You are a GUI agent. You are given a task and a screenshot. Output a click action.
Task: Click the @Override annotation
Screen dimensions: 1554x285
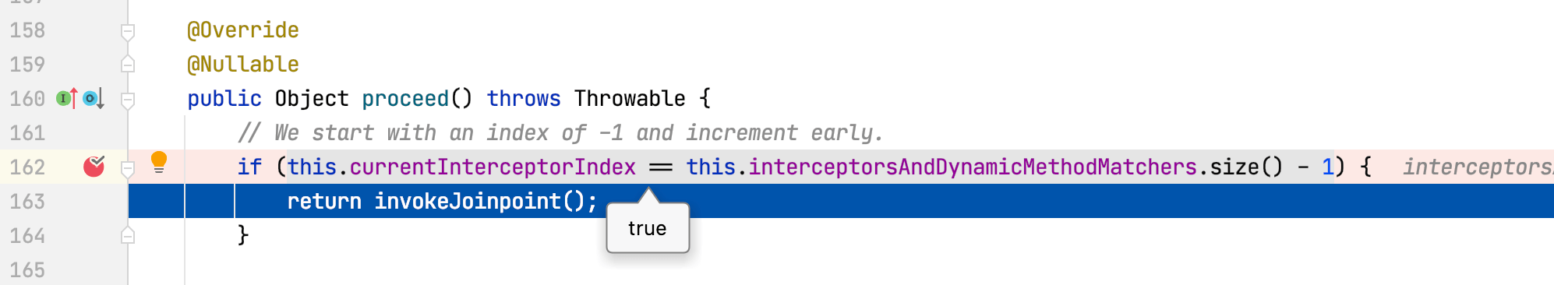point(243,30)
